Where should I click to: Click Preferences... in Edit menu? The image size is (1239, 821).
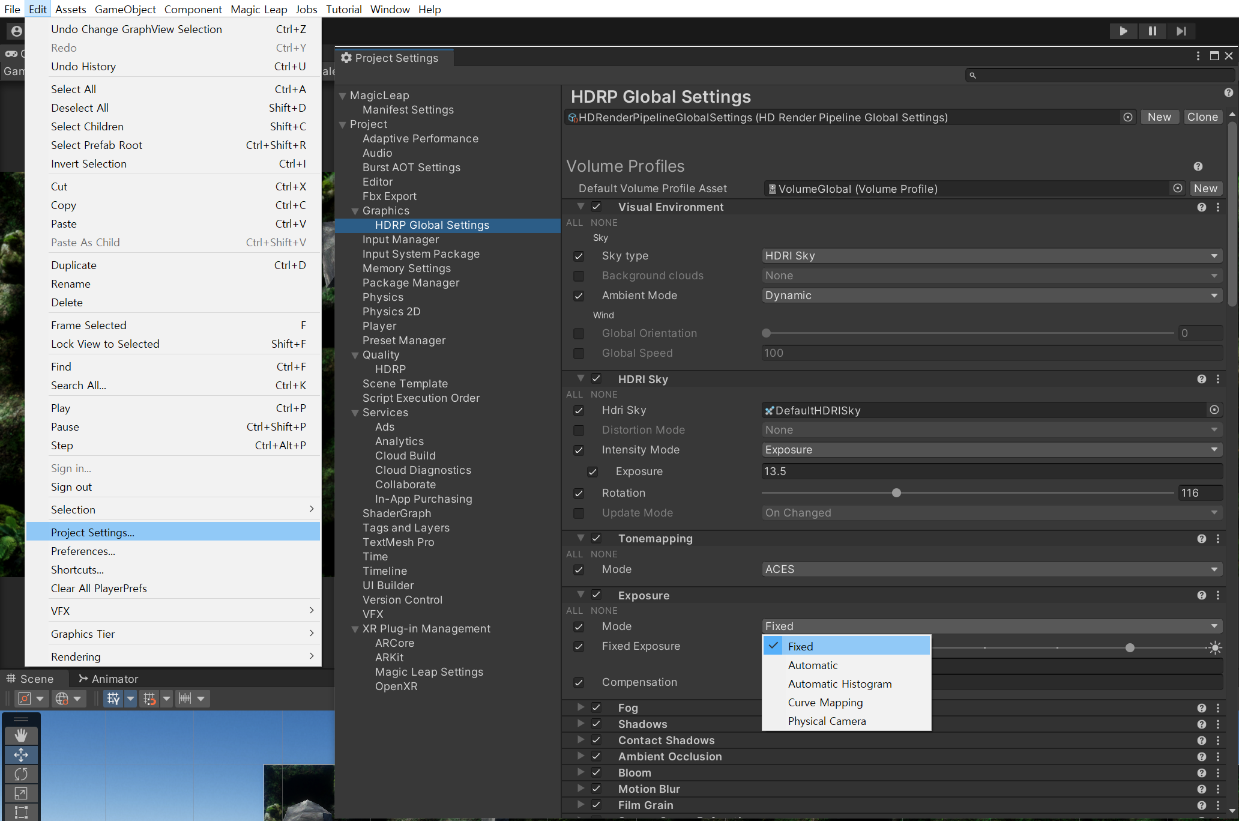tap(83, 551)
